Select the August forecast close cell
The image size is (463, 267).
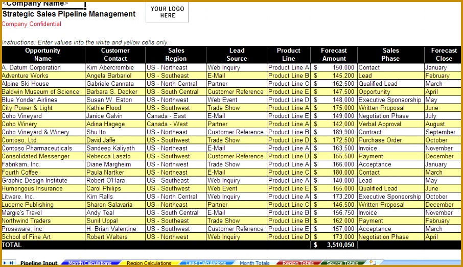443,124
